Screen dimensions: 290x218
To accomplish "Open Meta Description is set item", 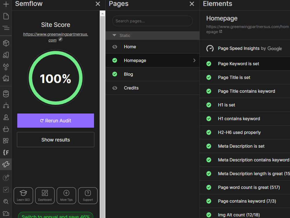I will [245, 146].
